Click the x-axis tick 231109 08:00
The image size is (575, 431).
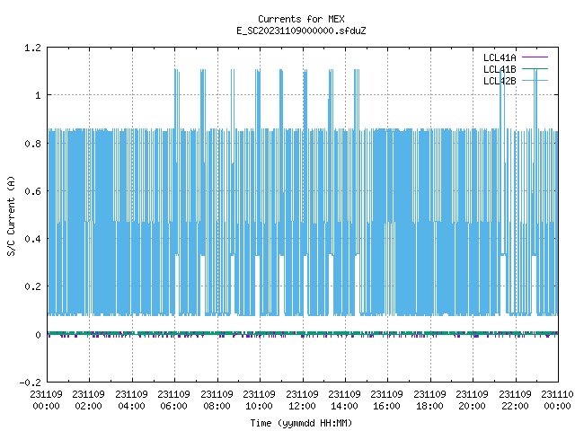point(217,400)
